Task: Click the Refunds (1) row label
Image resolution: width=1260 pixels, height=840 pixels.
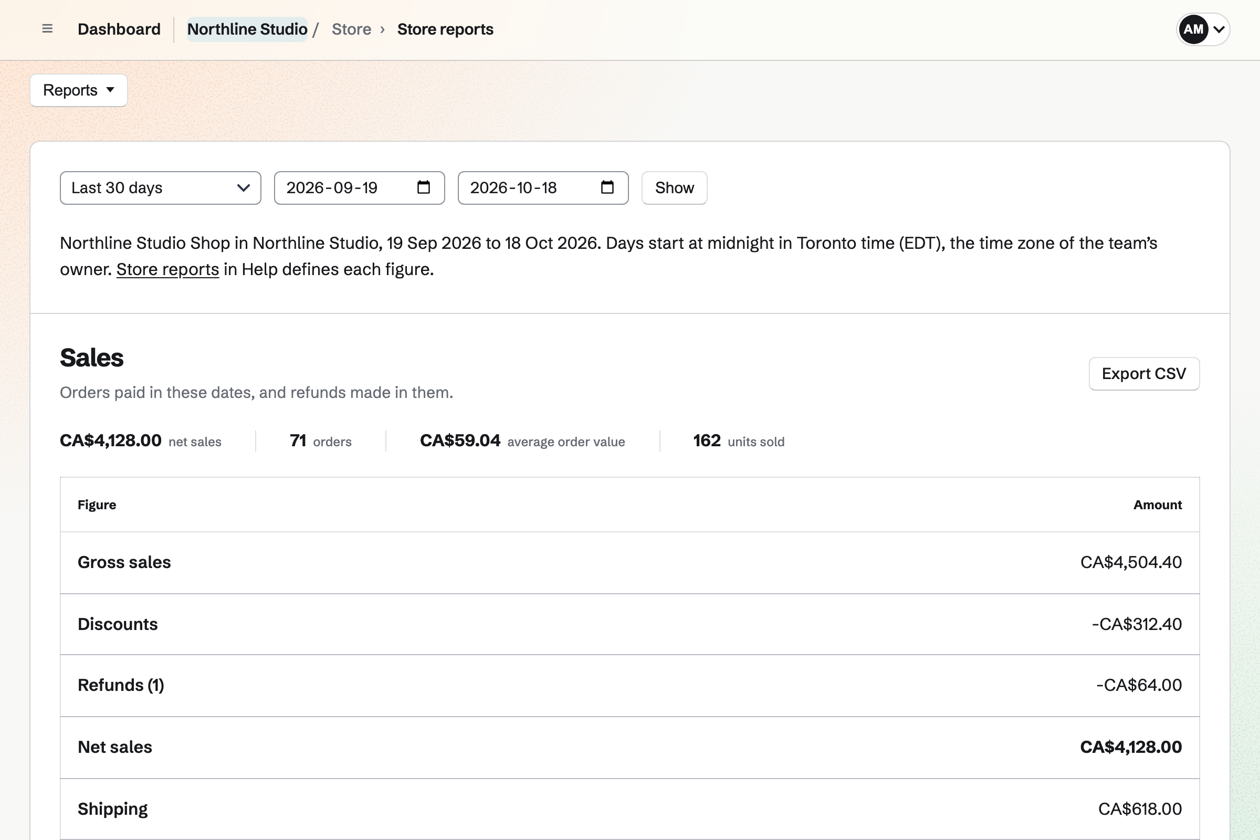Action: click(x=121, y=685)
